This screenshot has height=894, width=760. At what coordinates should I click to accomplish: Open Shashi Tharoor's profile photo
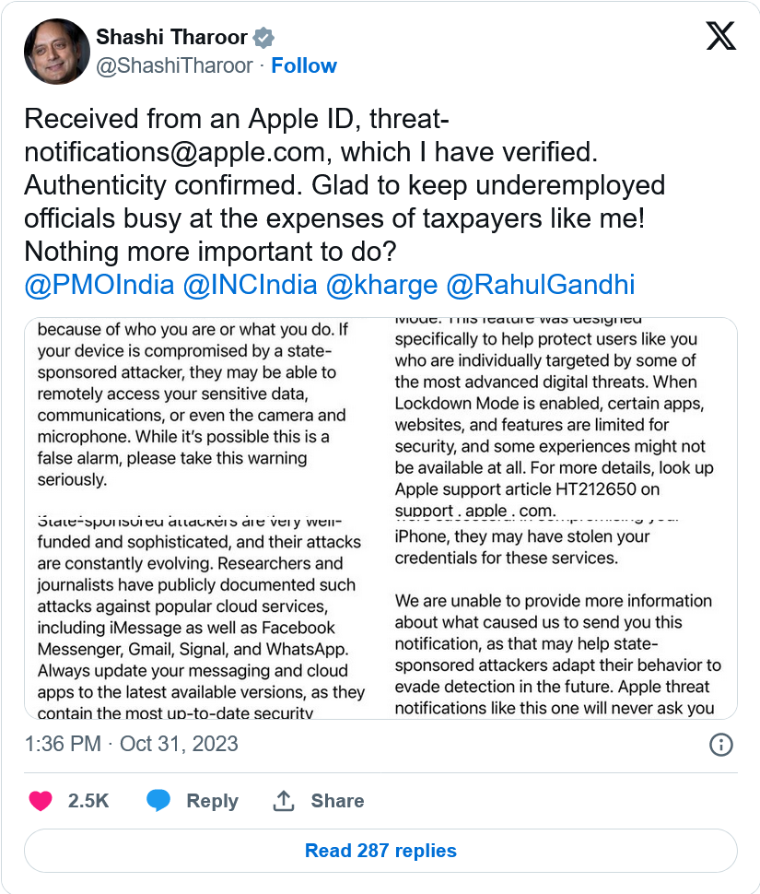point(55,52)
